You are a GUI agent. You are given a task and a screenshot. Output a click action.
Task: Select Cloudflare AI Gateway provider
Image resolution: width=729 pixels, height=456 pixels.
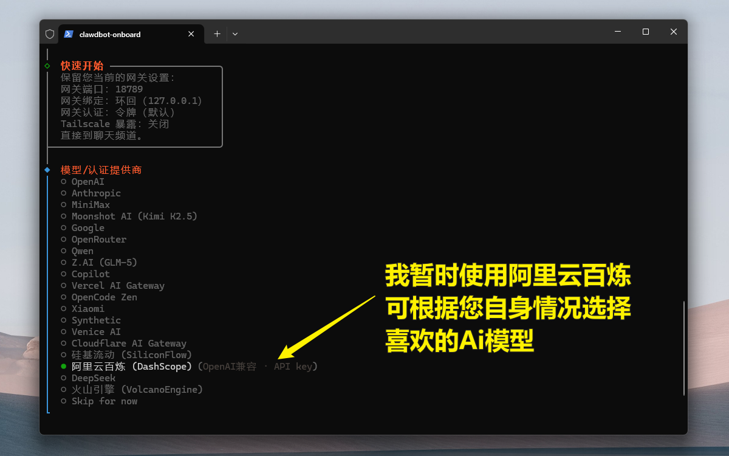click(129, 344)
